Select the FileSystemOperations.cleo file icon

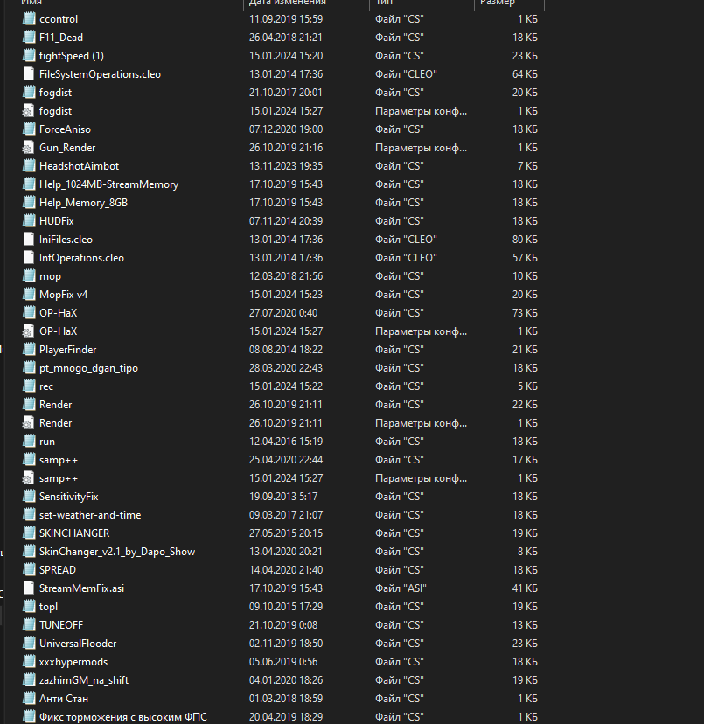pos(30,74)
